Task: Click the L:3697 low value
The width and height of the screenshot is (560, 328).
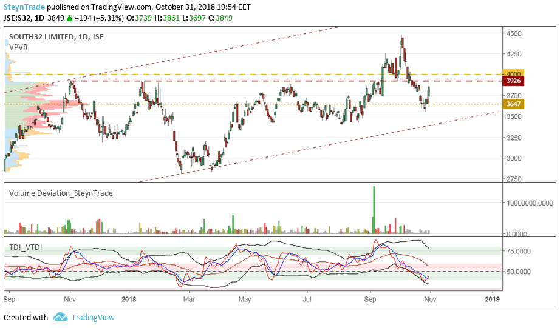Action: click(194, 18)
